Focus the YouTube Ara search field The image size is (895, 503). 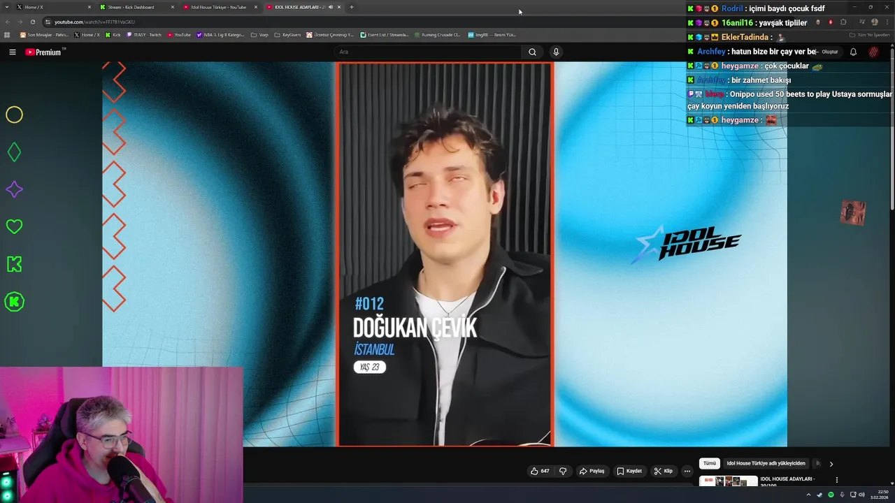428,52
